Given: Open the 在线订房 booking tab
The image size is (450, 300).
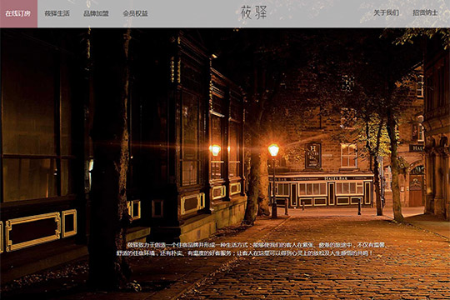Looking at the screenshot, I should [x=18, y=13].
